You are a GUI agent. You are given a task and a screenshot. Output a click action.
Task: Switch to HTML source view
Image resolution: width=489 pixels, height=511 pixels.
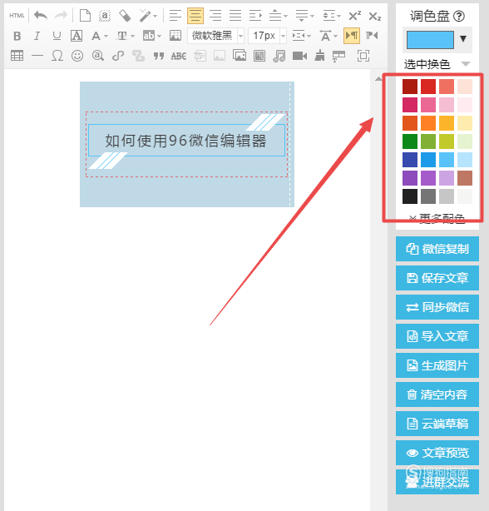pos(17,15)
